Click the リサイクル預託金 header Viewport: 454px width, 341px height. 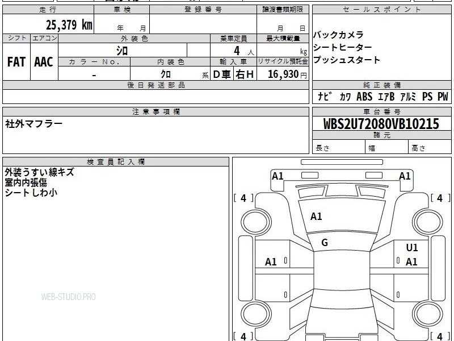pos(283,62)
